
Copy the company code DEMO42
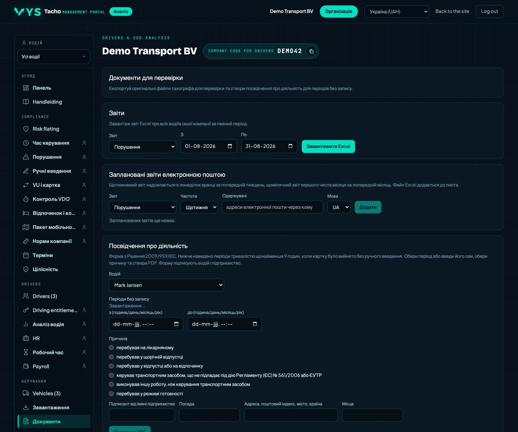tap(311, 51)
